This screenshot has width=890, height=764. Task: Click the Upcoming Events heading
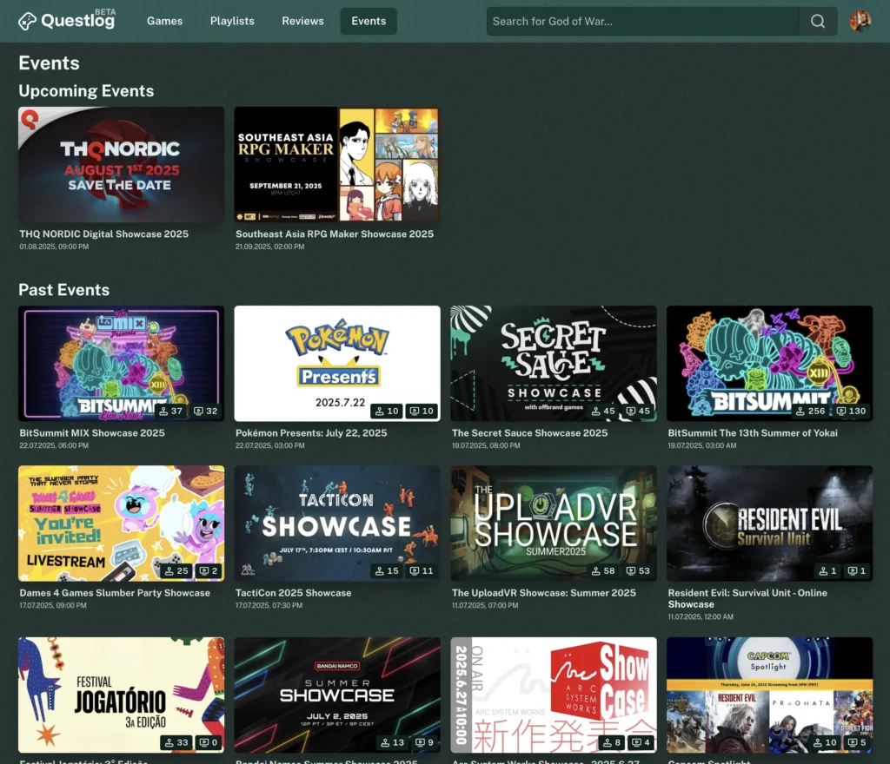click(x=86, y=90)
